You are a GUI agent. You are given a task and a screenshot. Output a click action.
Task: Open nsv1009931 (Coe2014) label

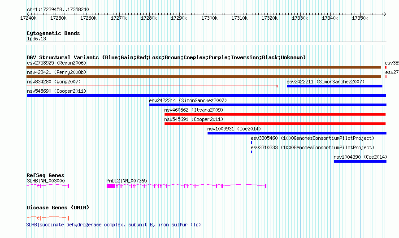coord(234,129)
